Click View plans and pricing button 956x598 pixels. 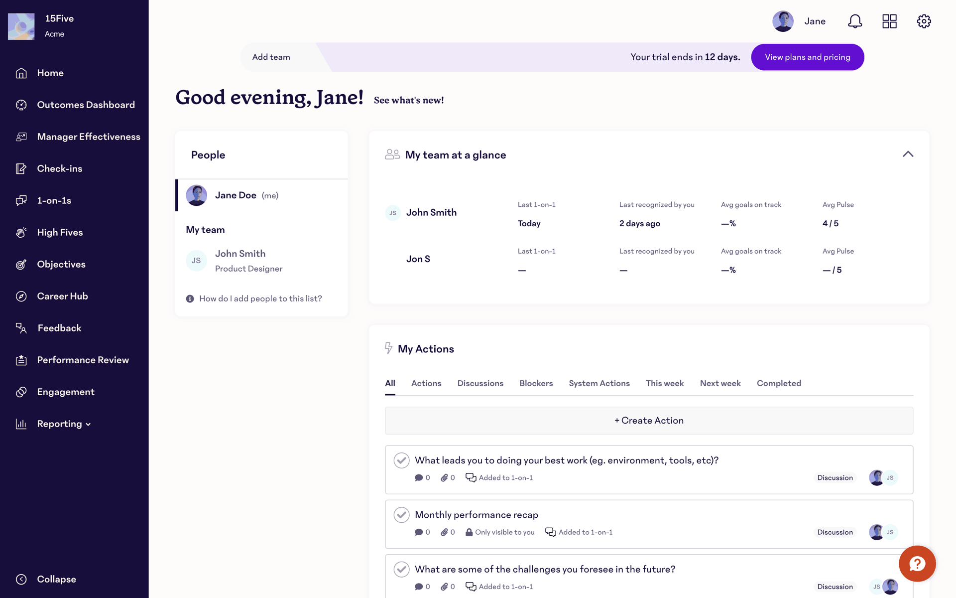pos(807,57)
